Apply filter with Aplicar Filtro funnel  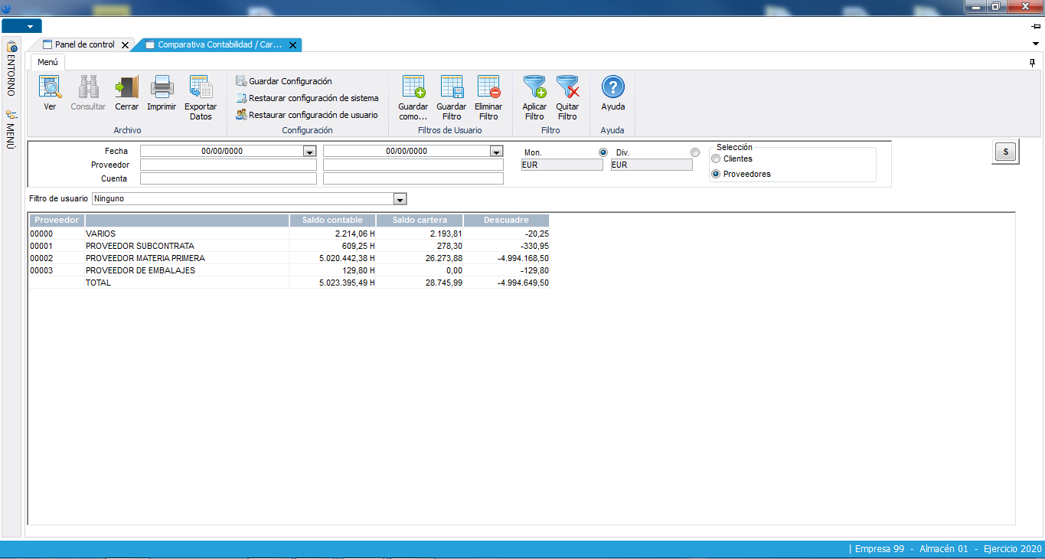click(534, 87)
